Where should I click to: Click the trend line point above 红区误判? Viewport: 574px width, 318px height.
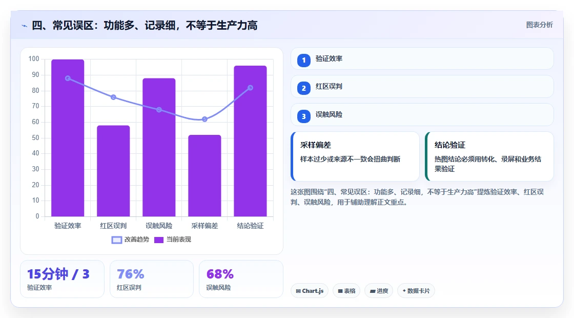pyautogui.click(x=113, y=97)
